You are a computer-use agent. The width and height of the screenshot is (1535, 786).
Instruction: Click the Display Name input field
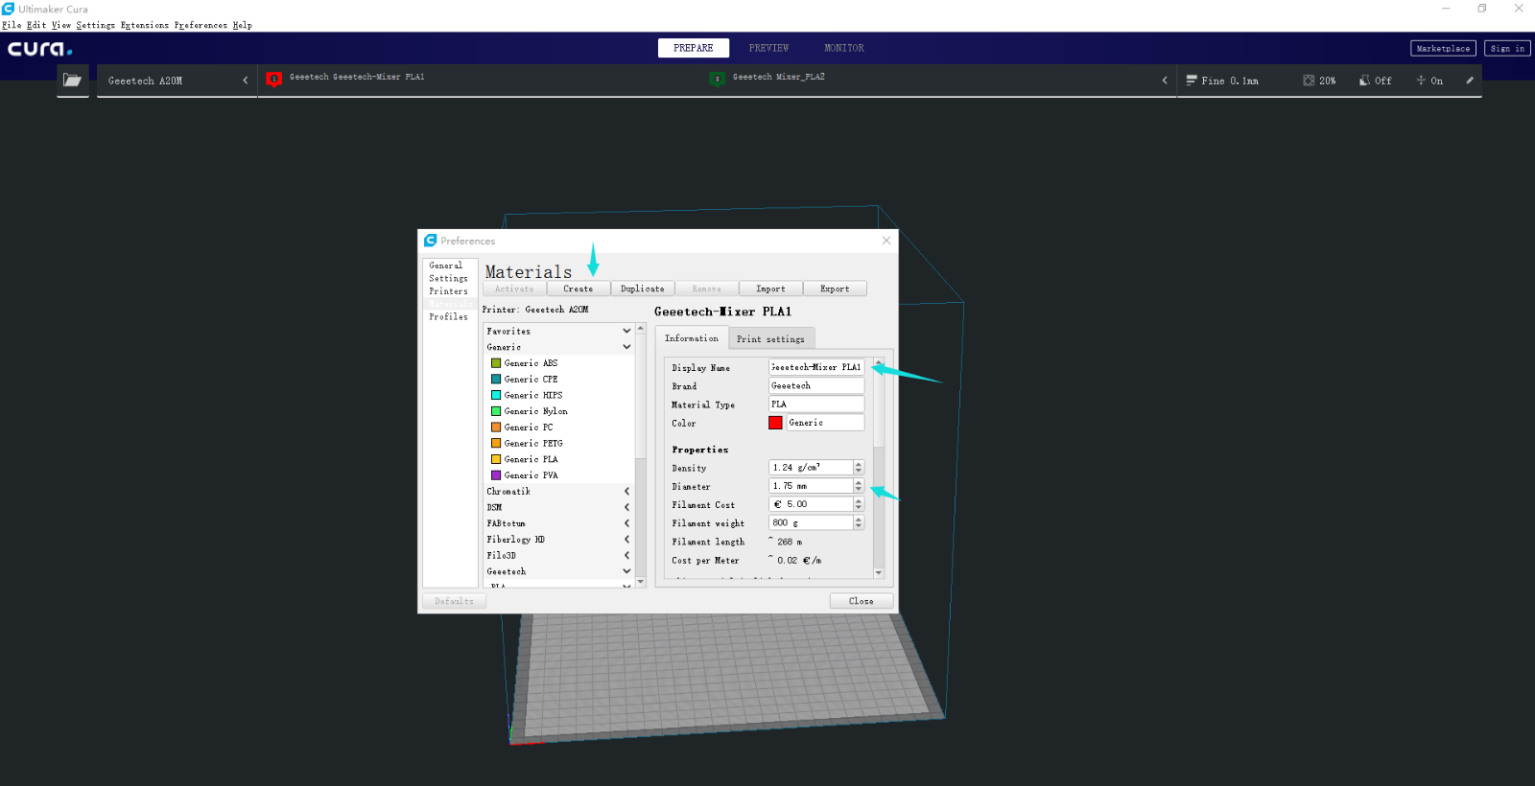[x=816, y=367]
